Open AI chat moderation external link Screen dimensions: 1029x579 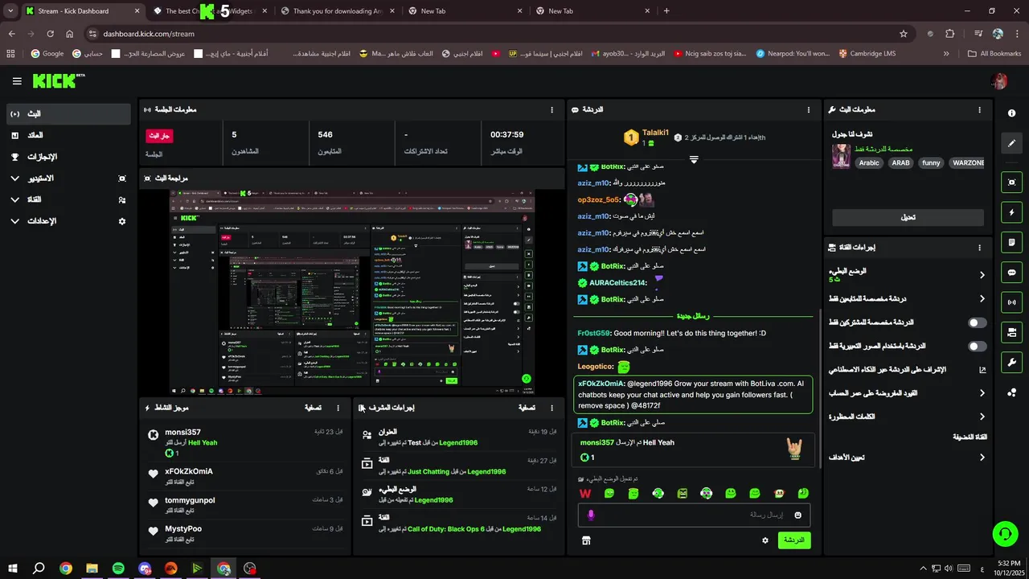click(982, 370)
